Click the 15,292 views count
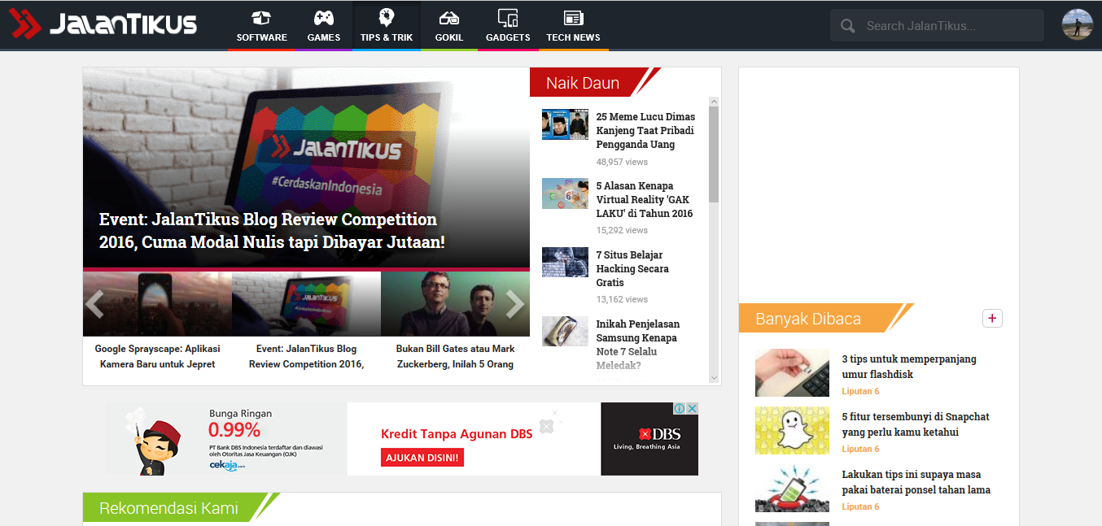The image size is (1102, 526). pyautogui.click(x=622, y=231)
